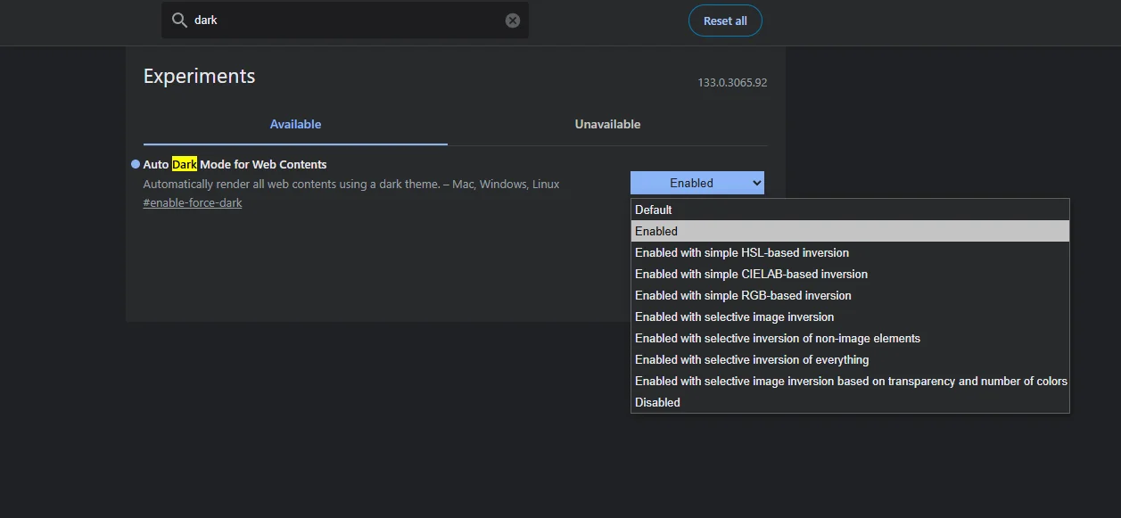
Task: Clear the search field with X icon
Action: (x=513, y=21)
